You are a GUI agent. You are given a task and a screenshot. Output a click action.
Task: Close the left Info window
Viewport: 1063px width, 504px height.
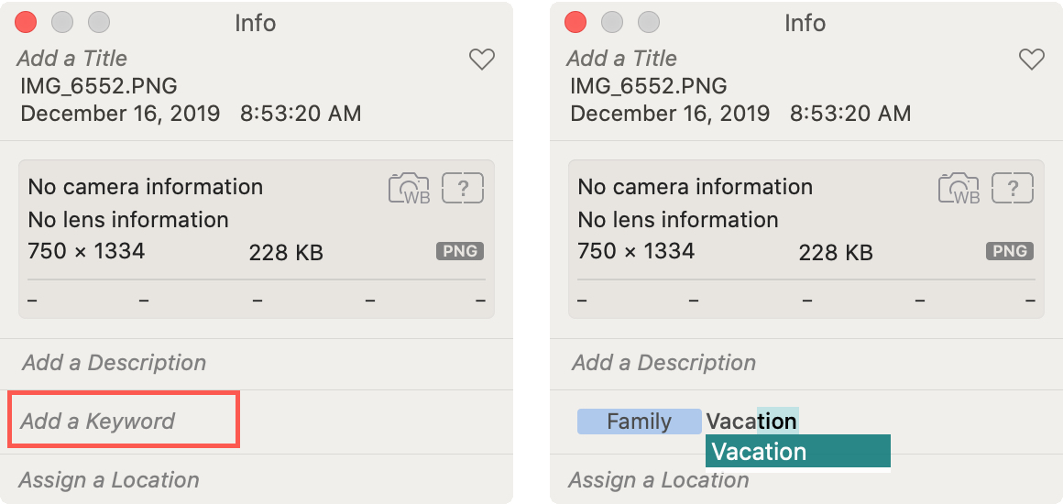point(26,22)
